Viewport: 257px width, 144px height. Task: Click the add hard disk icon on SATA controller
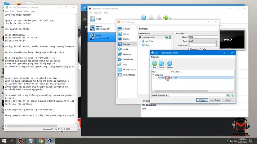170,37
